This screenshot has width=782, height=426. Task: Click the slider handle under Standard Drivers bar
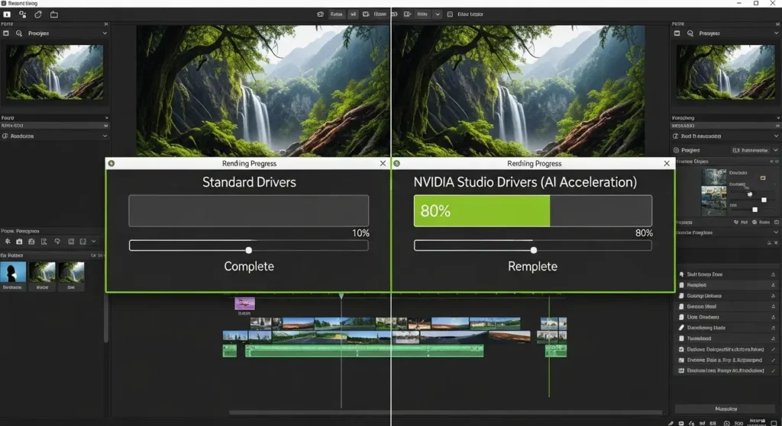click(249, 250)
